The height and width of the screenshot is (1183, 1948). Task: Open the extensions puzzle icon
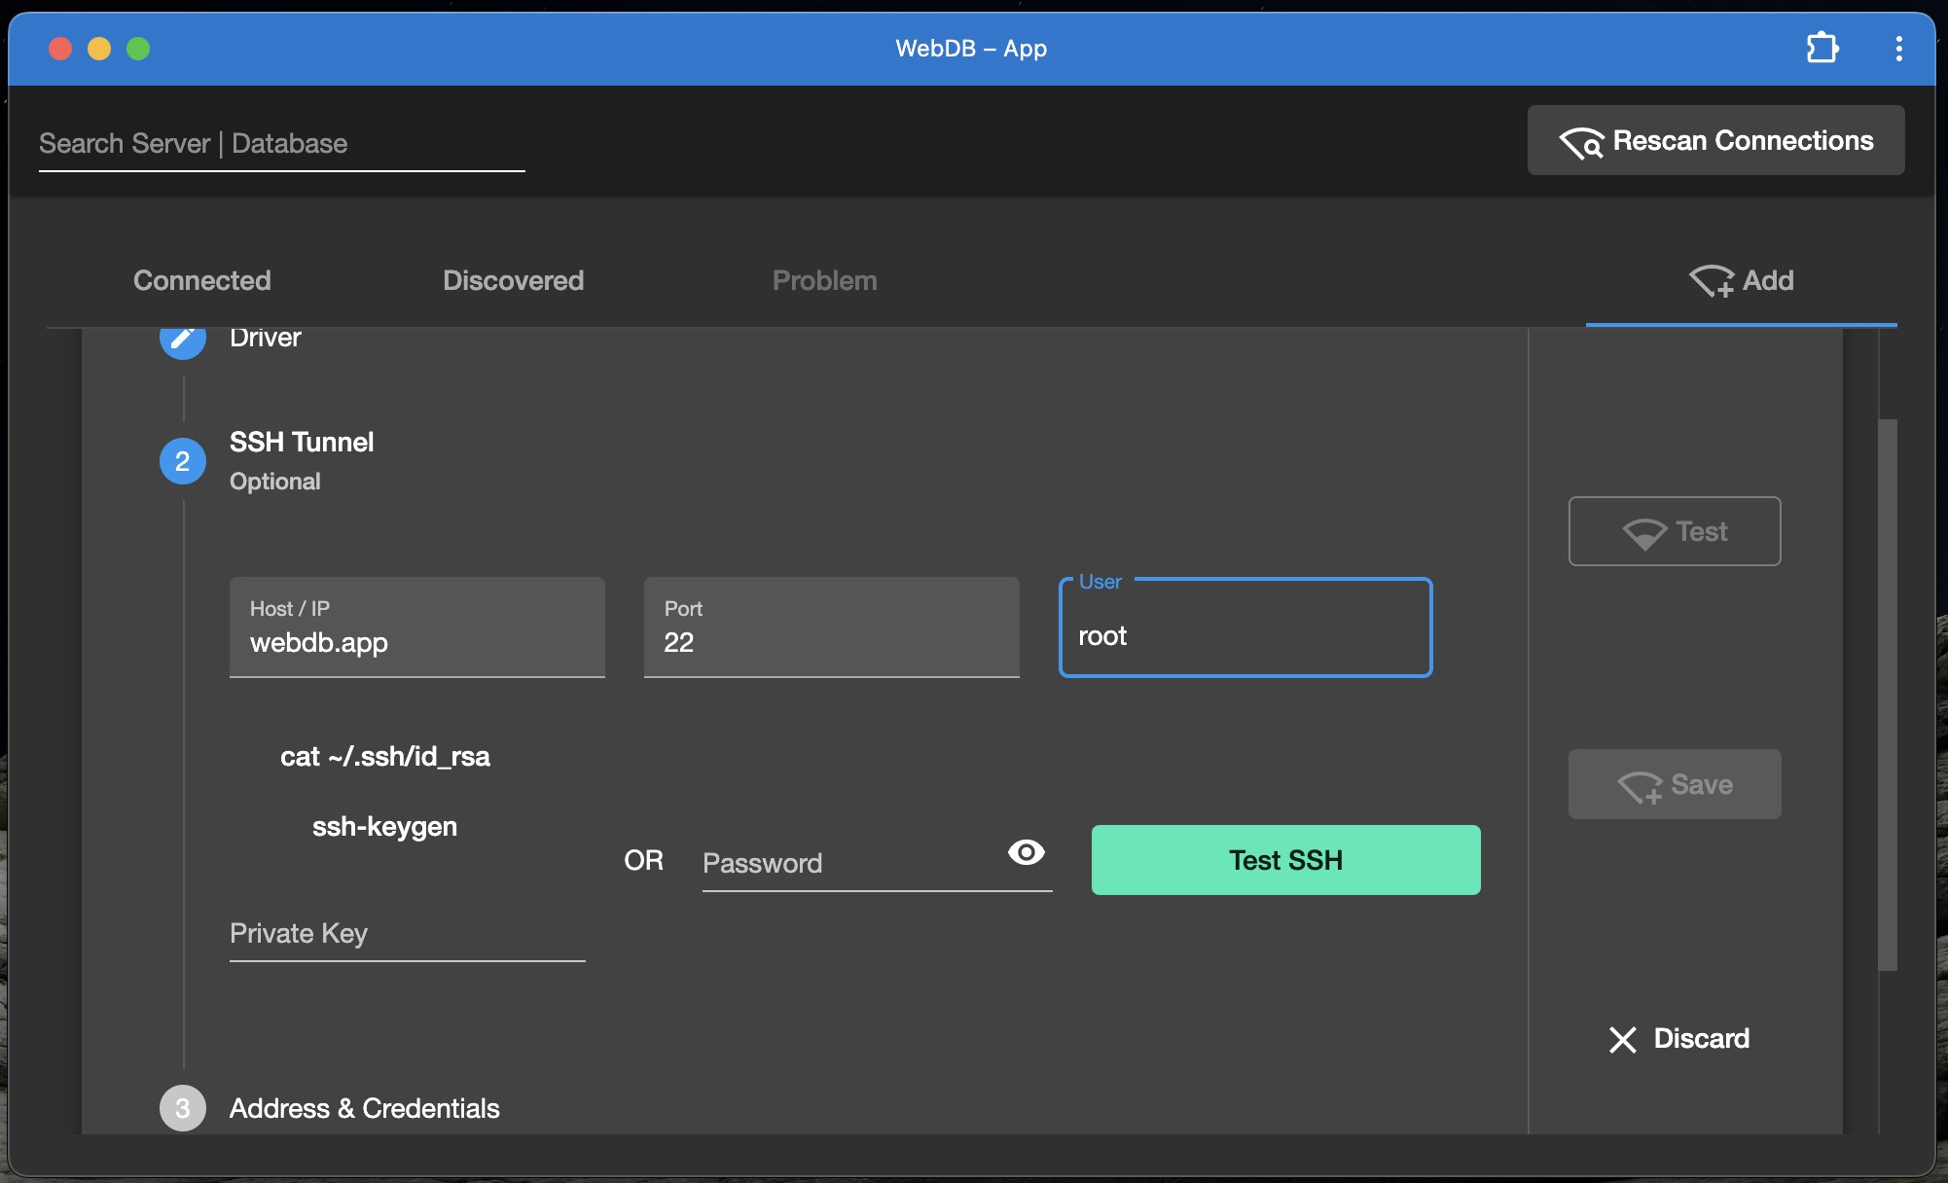point(1822,48)
